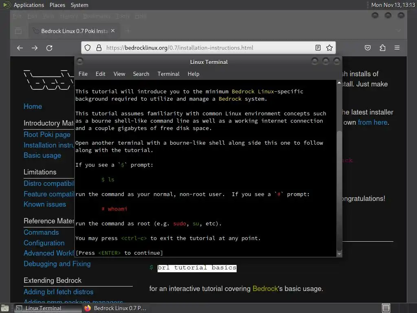This screenshot has width=417, height=313.
Task: Follow the 'from here' installer link
Action: click(372, 122)
